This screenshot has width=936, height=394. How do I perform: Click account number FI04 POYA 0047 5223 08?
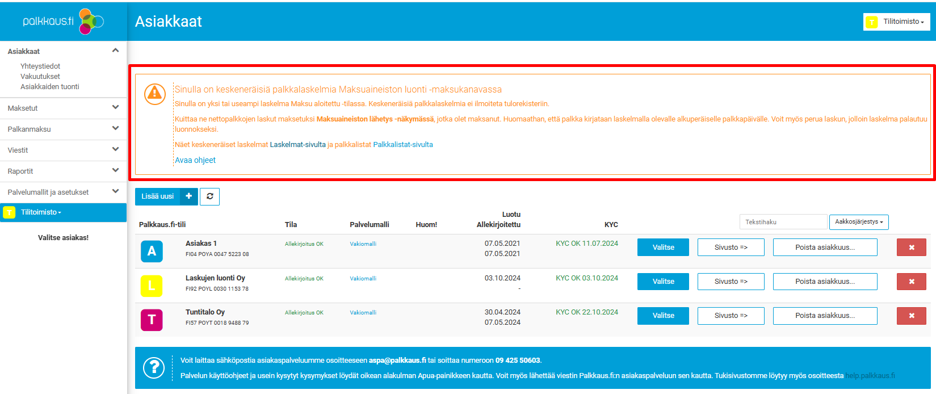point(217,254)
